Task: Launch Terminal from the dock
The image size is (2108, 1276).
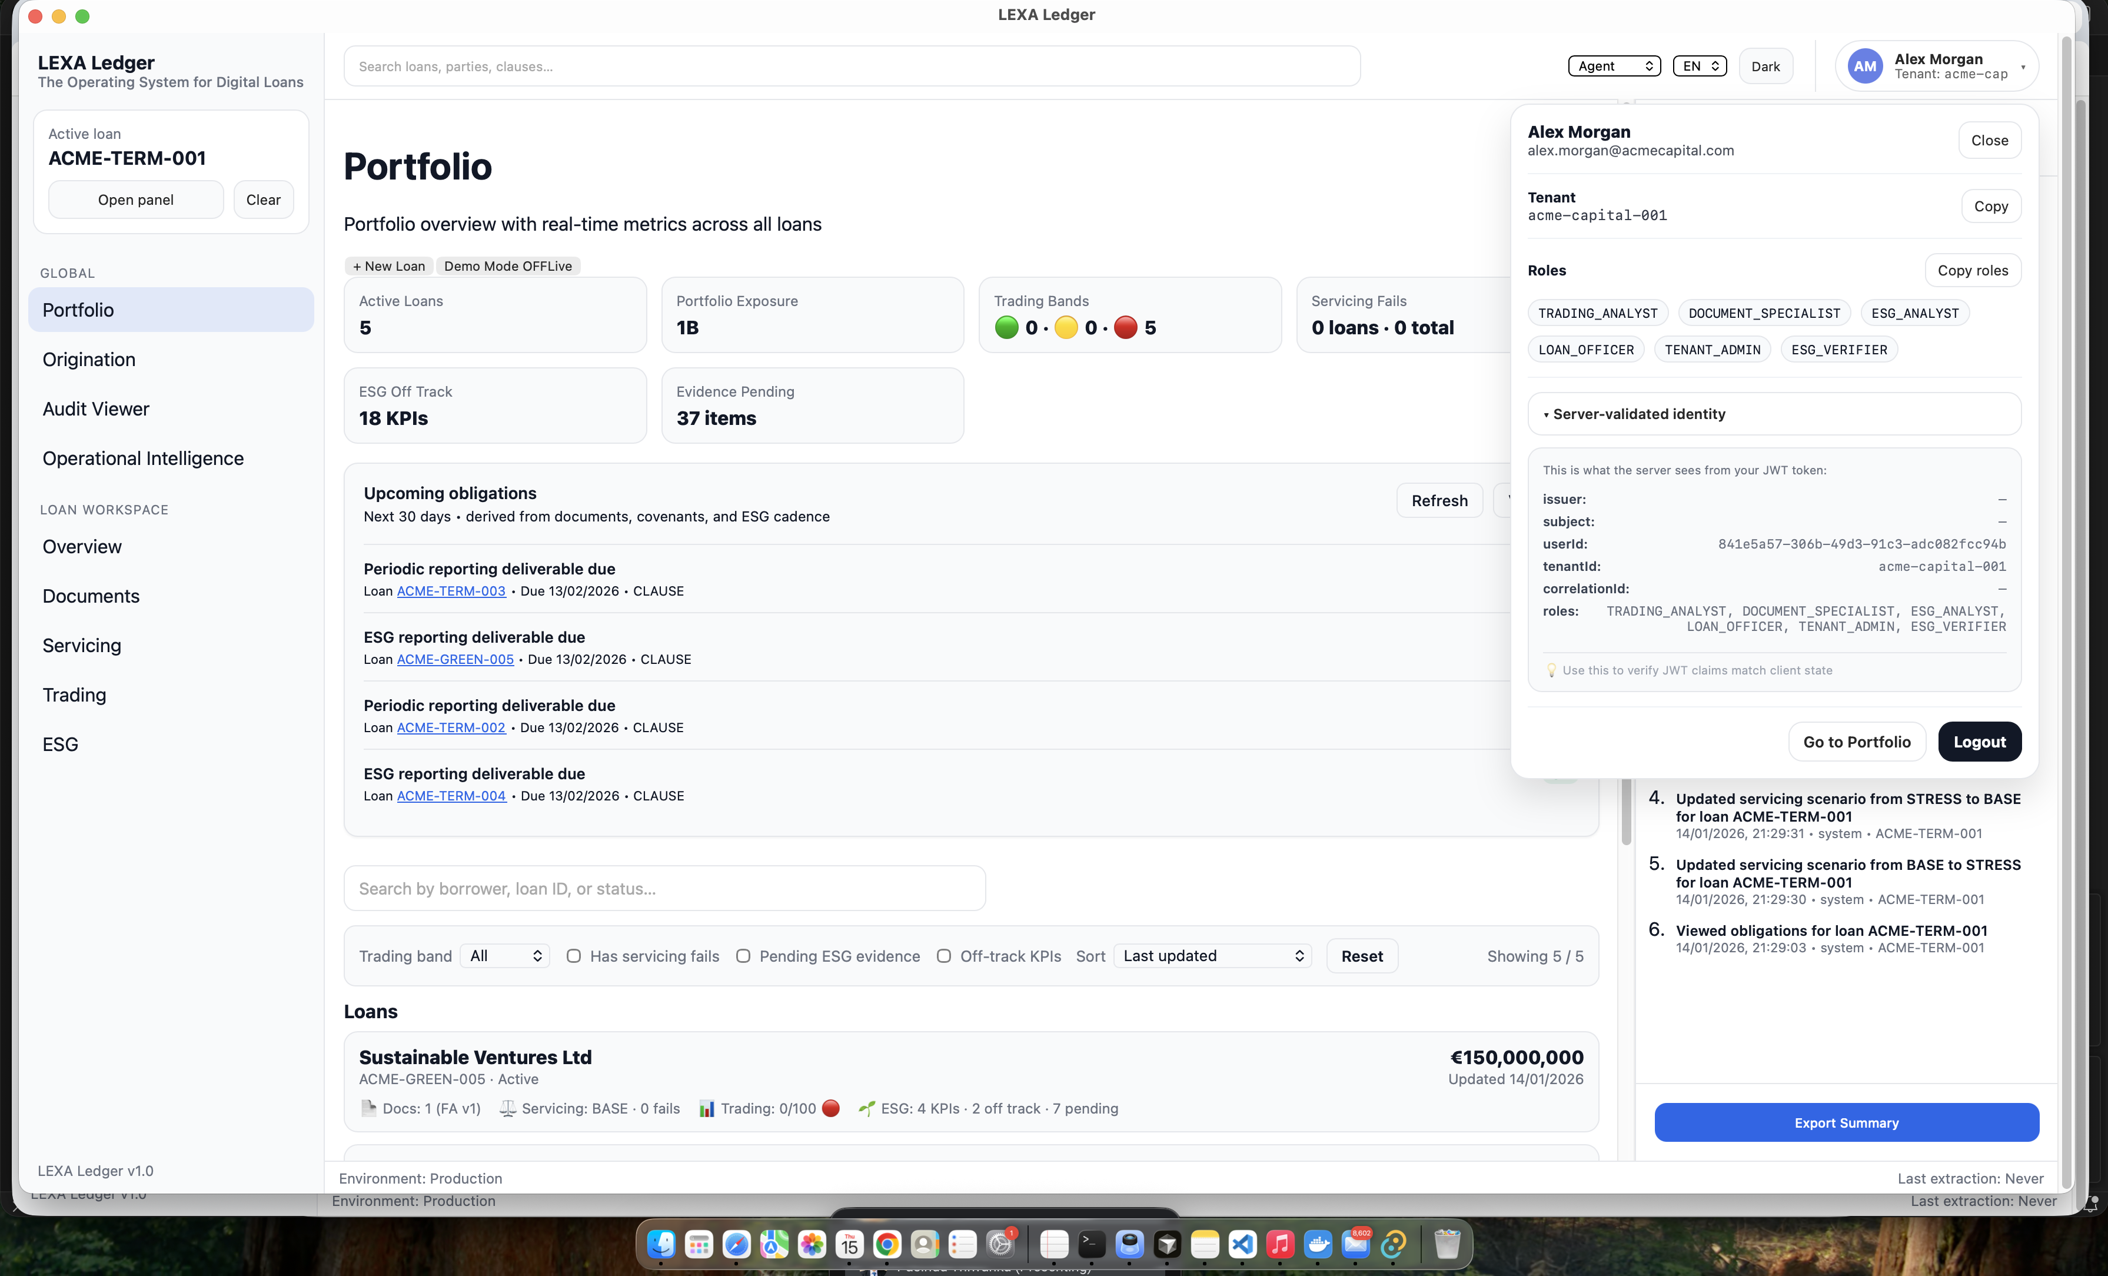Action: click(x=1092, y=1244)
